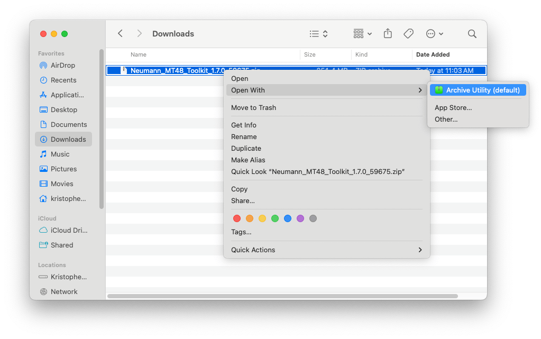Screen dimensions: 541x339
Task: Open the ellipsis action menu dropdown
Action: (435, 34)
